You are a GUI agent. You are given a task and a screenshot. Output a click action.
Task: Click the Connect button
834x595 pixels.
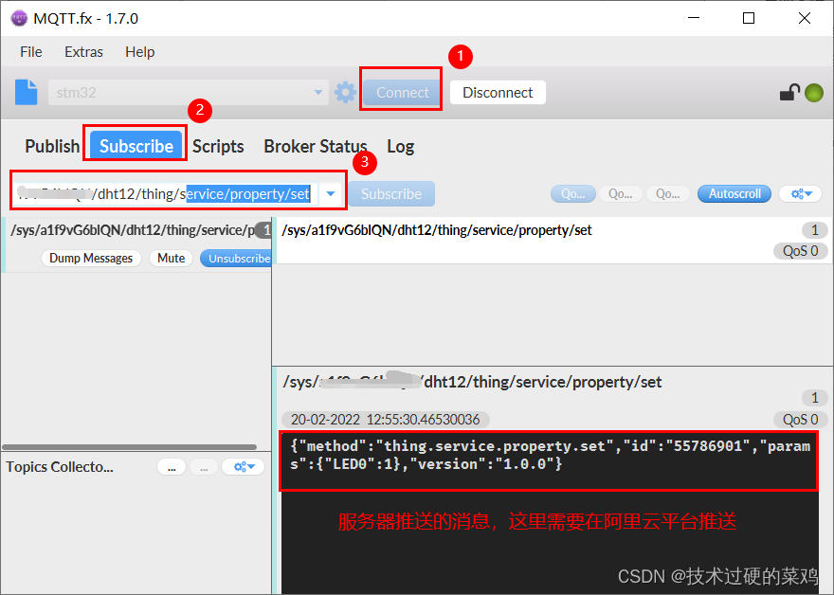402,93
